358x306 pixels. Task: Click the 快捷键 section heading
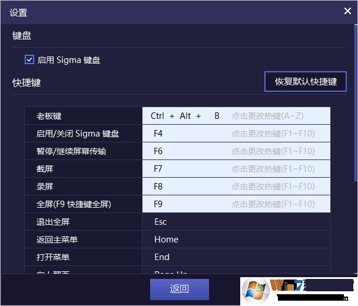pyautogui.click(x=26, y=82)
